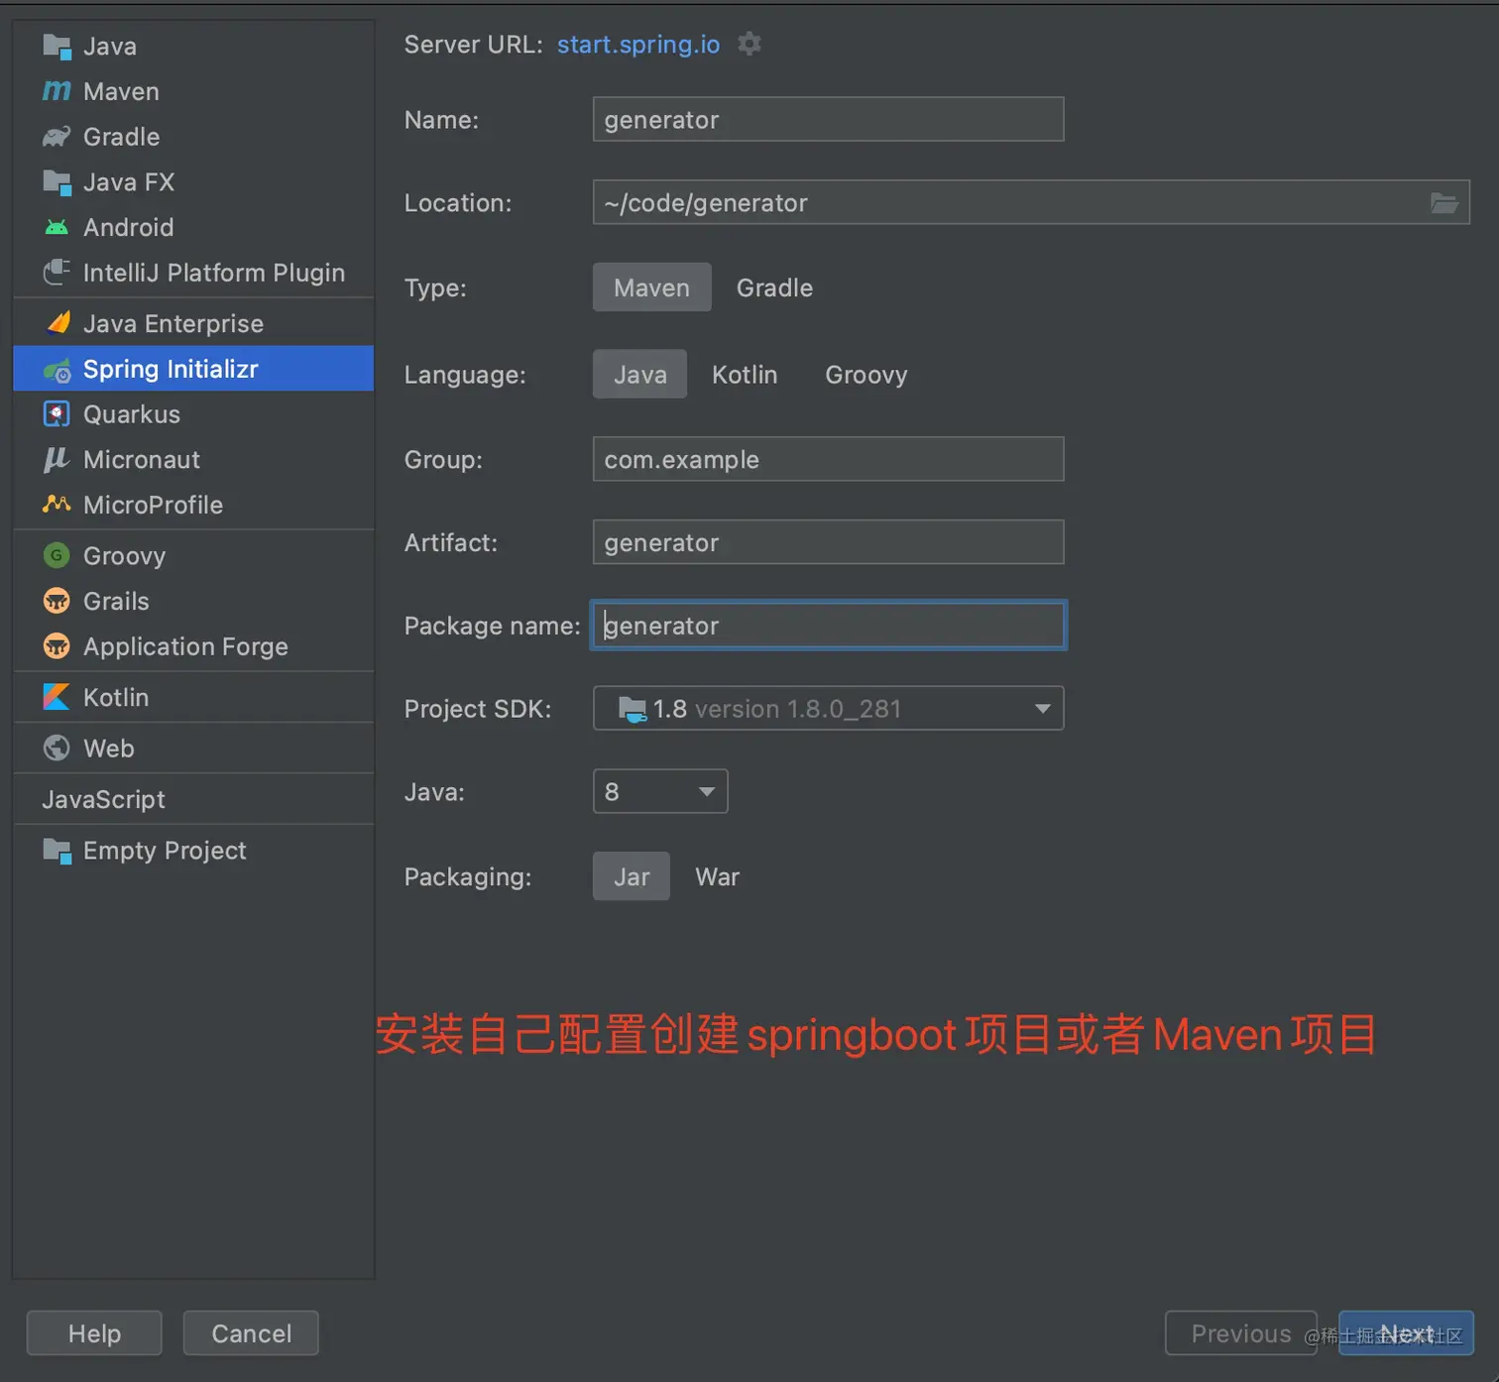Image resolution: width=1499 pixels, height=1382 pixels.
Task: Select Jar packaging
Action: [631, 876]
